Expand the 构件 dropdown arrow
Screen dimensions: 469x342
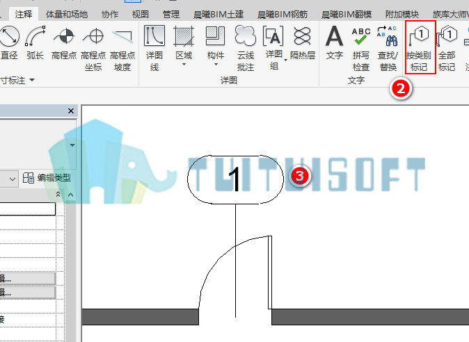tap(216, 64)
